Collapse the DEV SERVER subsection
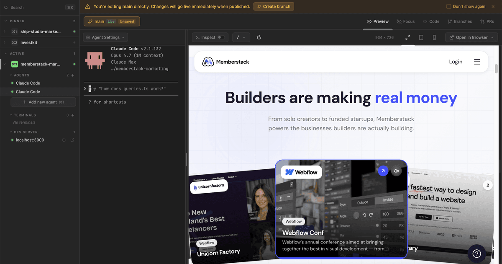Screen dimensions: 502x264 click(11, 132)
